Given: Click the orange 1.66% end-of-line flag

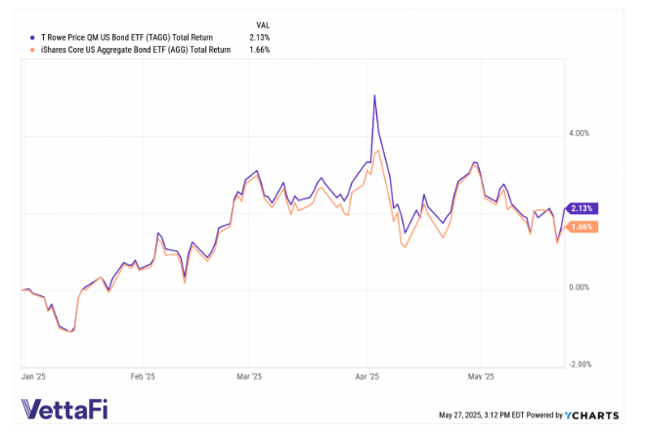Looking at the screenshot, I should (x=582, y=227).
